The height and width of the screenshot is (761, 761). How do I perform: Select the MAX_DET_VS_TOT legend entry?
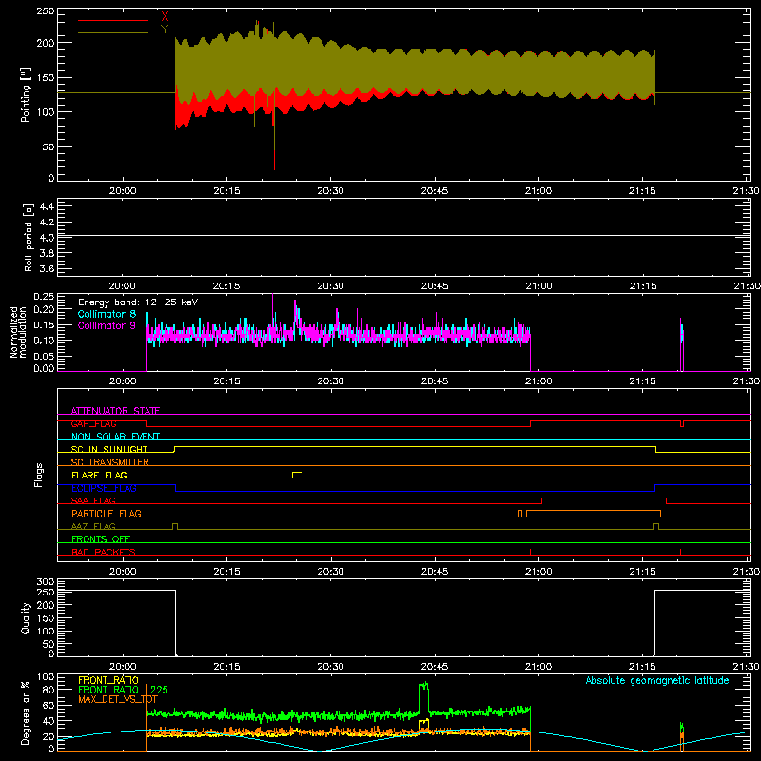click(x=118, y=699)
